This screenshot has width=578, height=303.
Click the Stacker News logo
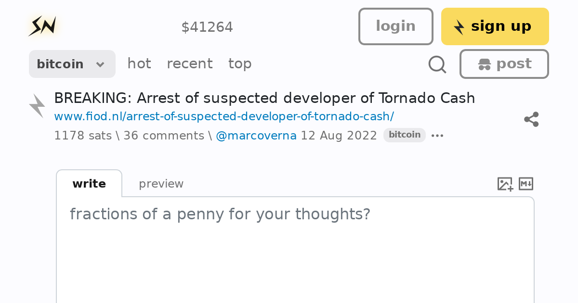(x=43, y=26)
